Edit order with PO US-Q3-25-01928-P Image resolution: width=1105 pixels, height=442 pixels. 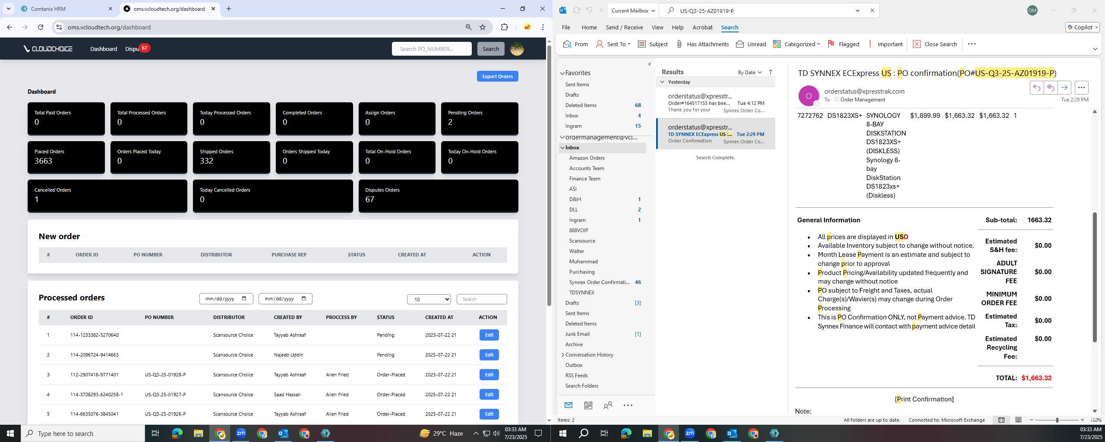point(489,375)
